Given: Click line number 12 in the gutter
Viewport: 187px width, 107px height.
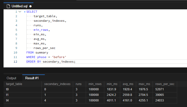Looking at the screenshot, I should pos(15,62).
